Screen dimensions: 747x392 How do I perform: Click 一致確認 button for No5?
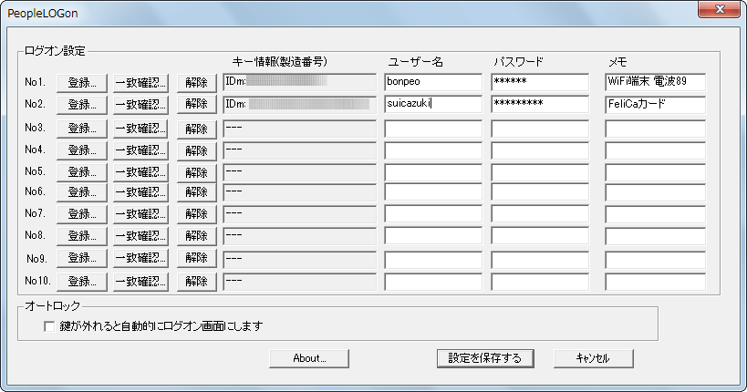click(x=140, y=172)
